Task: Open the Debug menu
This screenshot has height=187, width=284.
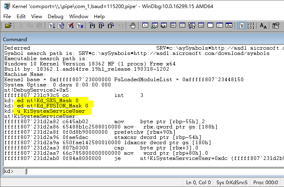Action: [55, 17]
